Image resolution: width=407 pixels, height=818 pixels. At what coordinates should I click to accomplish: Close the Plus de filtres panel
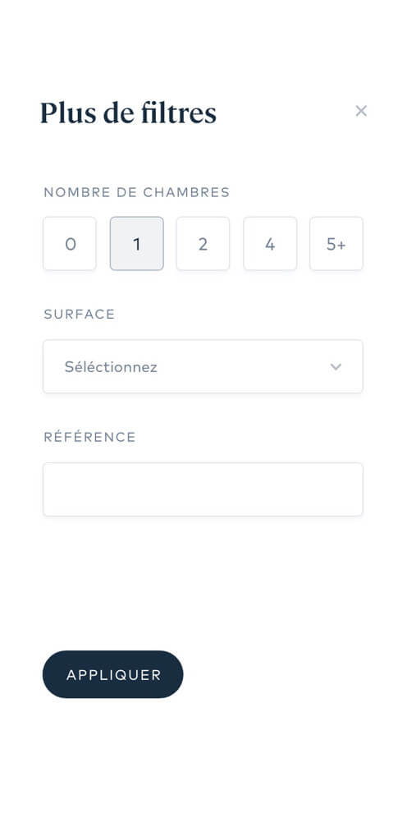click(x=360, y=111)
